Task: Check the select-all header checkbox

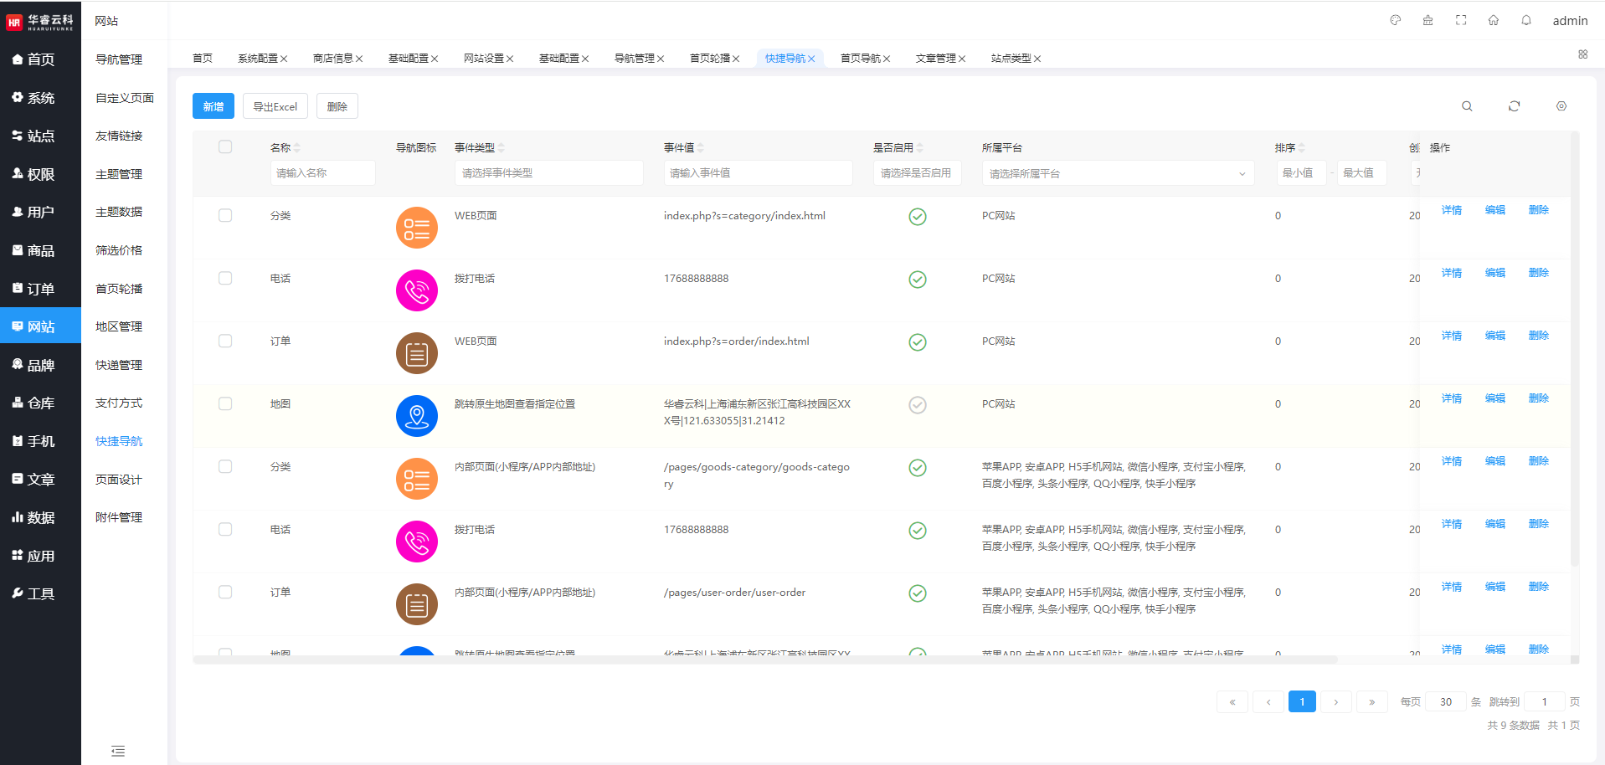Action: pyautogui.click(x=225, y=147)
